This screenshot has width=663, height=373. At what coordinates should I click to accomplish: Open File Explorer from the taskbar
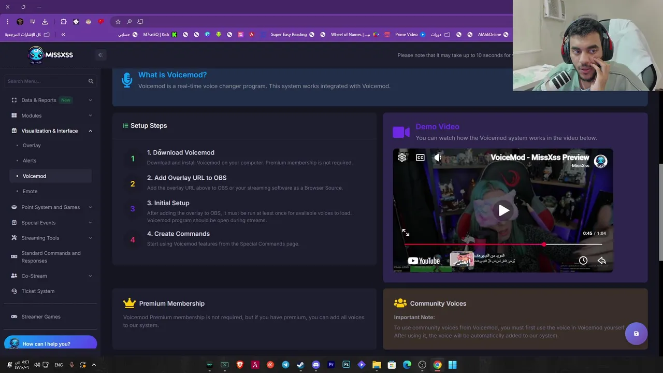tap(377, 365)
